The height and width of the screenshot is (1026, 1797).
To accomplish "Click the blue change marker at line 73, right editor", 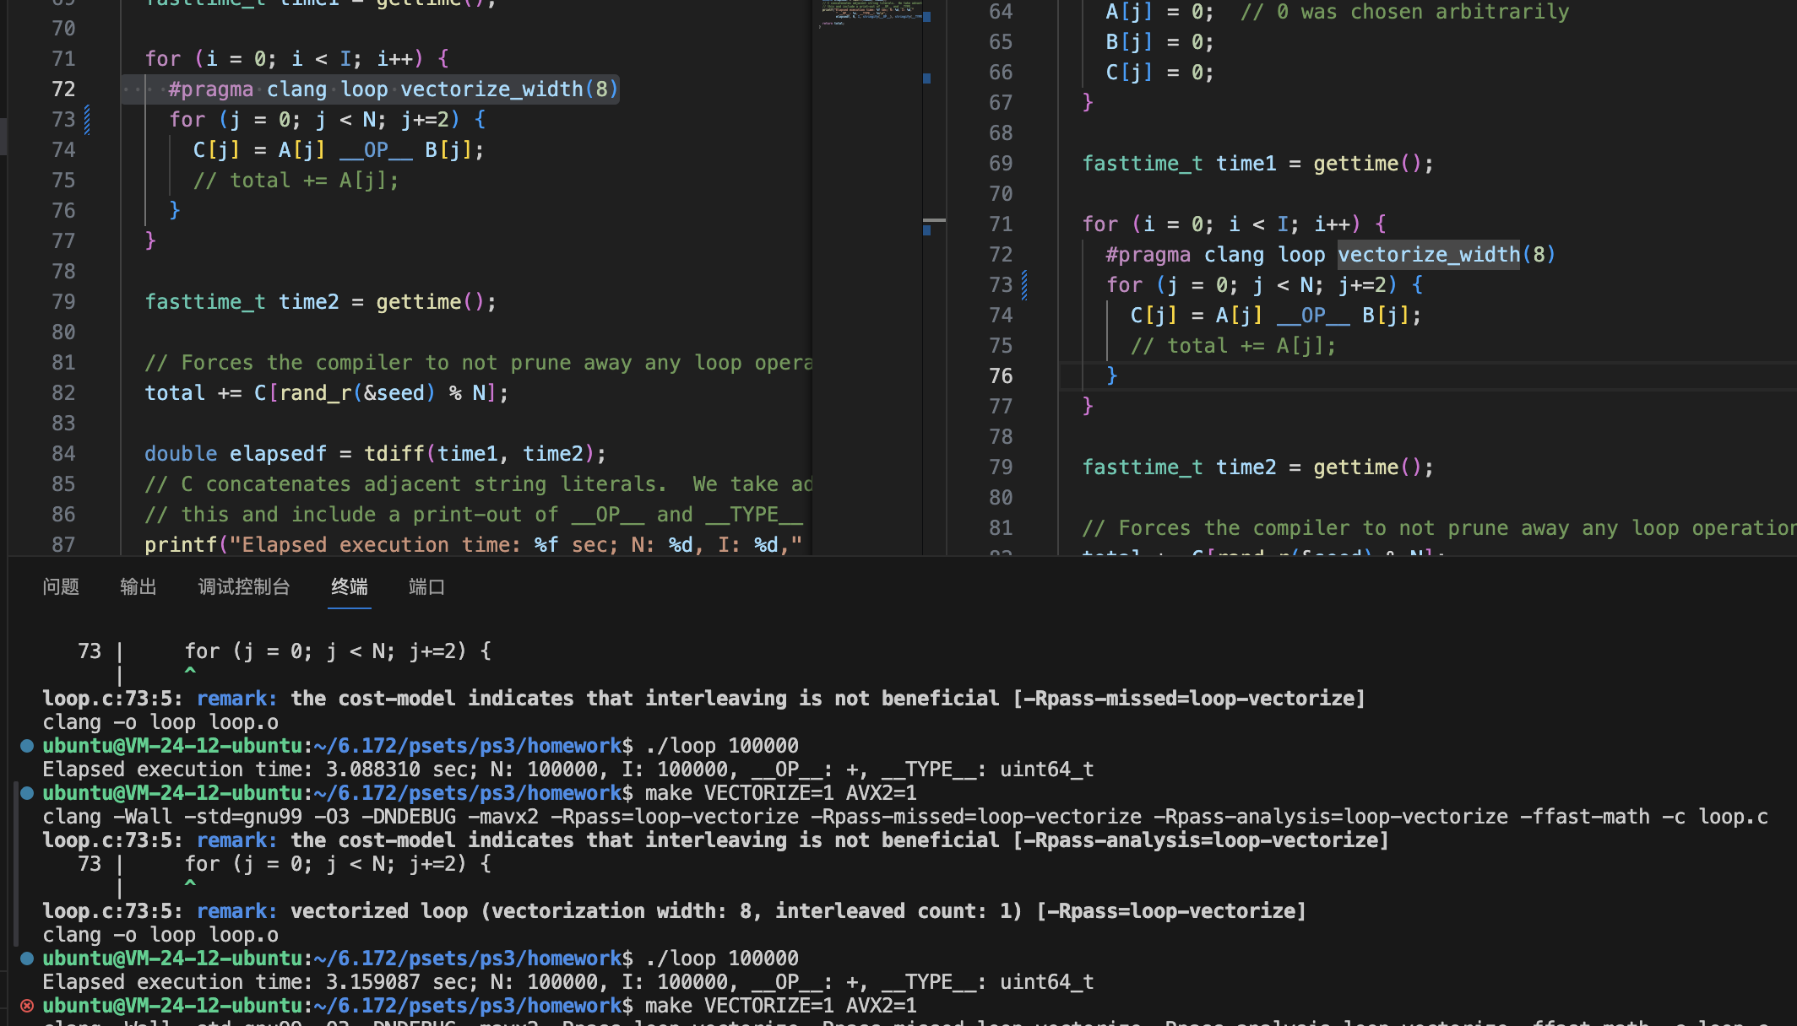I will pos(1024,285).
